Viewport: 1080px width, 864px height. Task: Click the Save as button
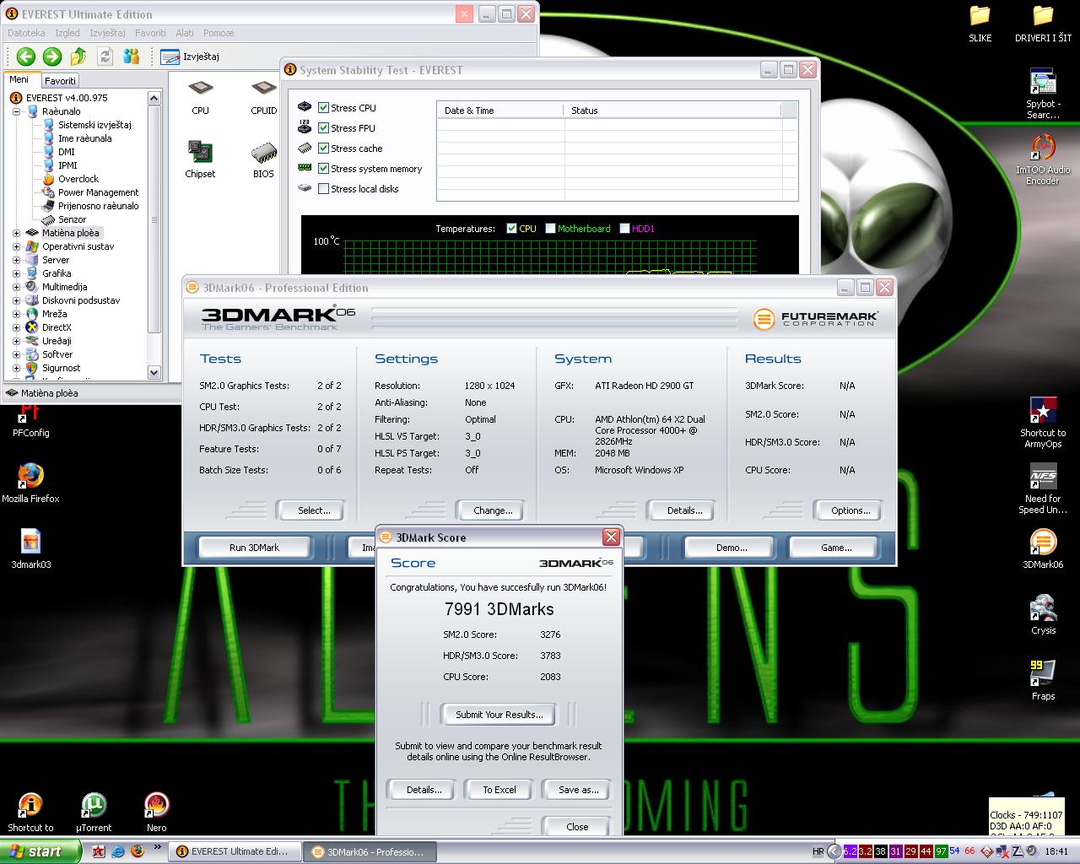pos(578,790)
